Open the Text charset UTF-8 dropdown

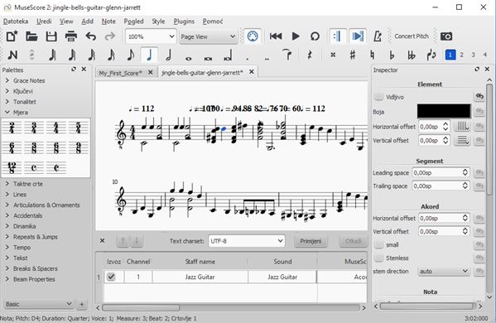247,241
